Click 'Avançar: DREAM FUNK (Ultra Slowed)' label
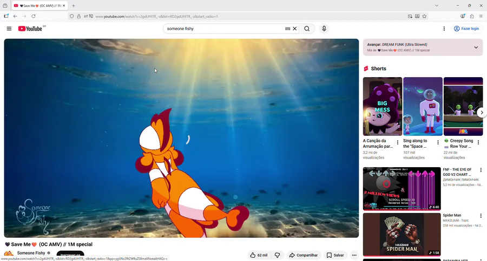 pos(397,45)
